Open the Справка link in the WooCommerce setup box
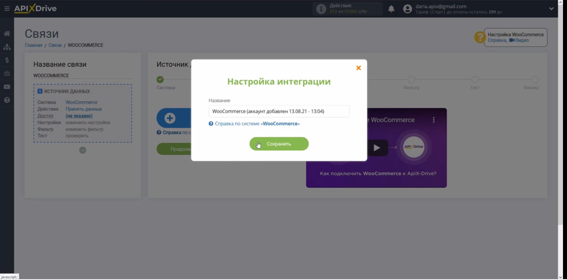Screen dimensions: 567x280 tap(497, 40)
